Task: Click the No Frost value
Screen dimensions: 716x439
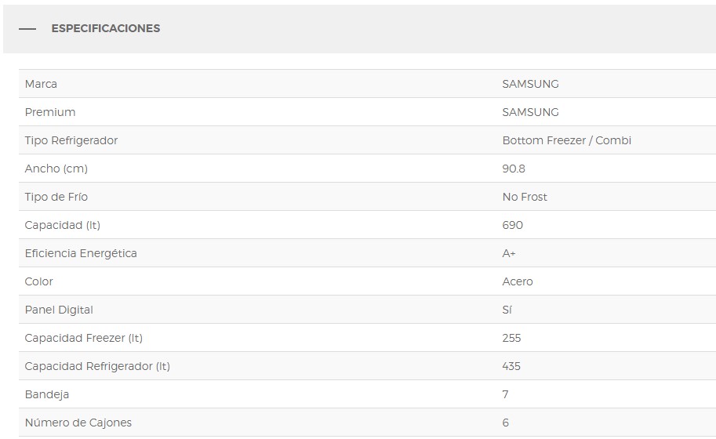Action: pos(525,197)
